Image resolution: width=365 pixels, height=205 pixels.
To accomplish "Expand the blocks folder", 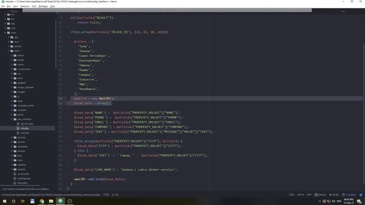I will point(12,60).
